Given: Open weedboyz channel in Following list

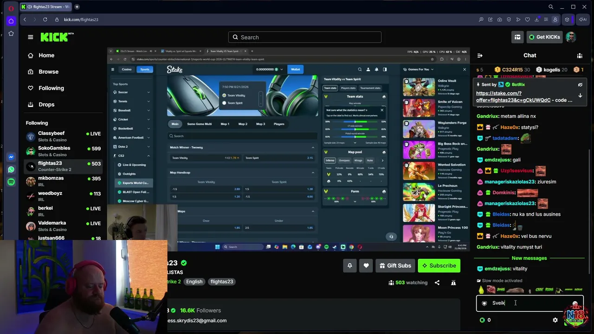Looking at the screenshot, I should click(x=63, y=196).
